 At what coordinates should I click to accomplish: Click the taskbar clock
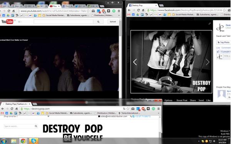(x=222, y=141)
